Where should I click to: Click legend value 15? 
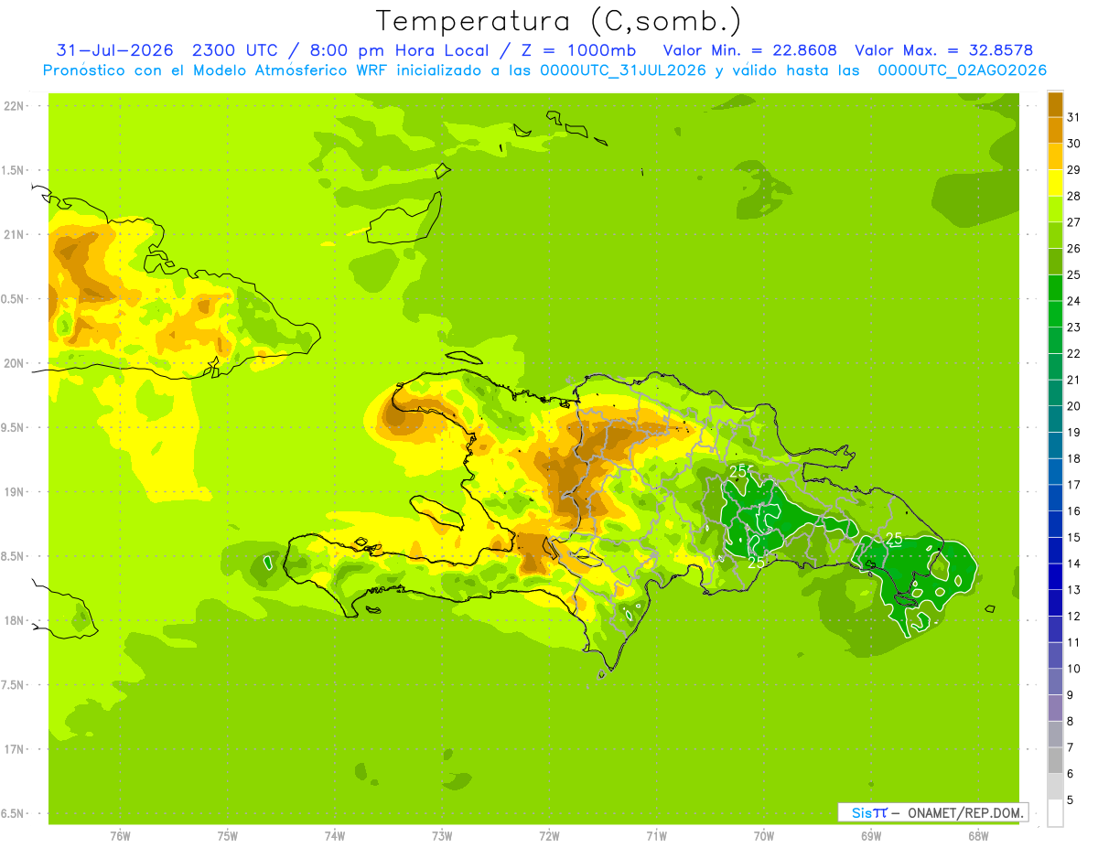(x=1073, y=537)
